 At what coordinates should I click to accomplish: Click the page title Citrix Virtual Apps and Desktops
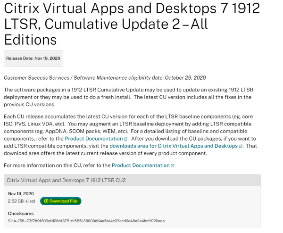pyautogui.click(x=132, y=24)
